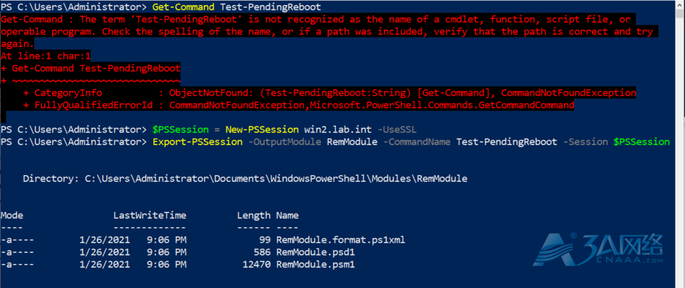Click the FullyQualifiedErrorId error line
Screen dimensions: 685x288
tap(298, 105)
